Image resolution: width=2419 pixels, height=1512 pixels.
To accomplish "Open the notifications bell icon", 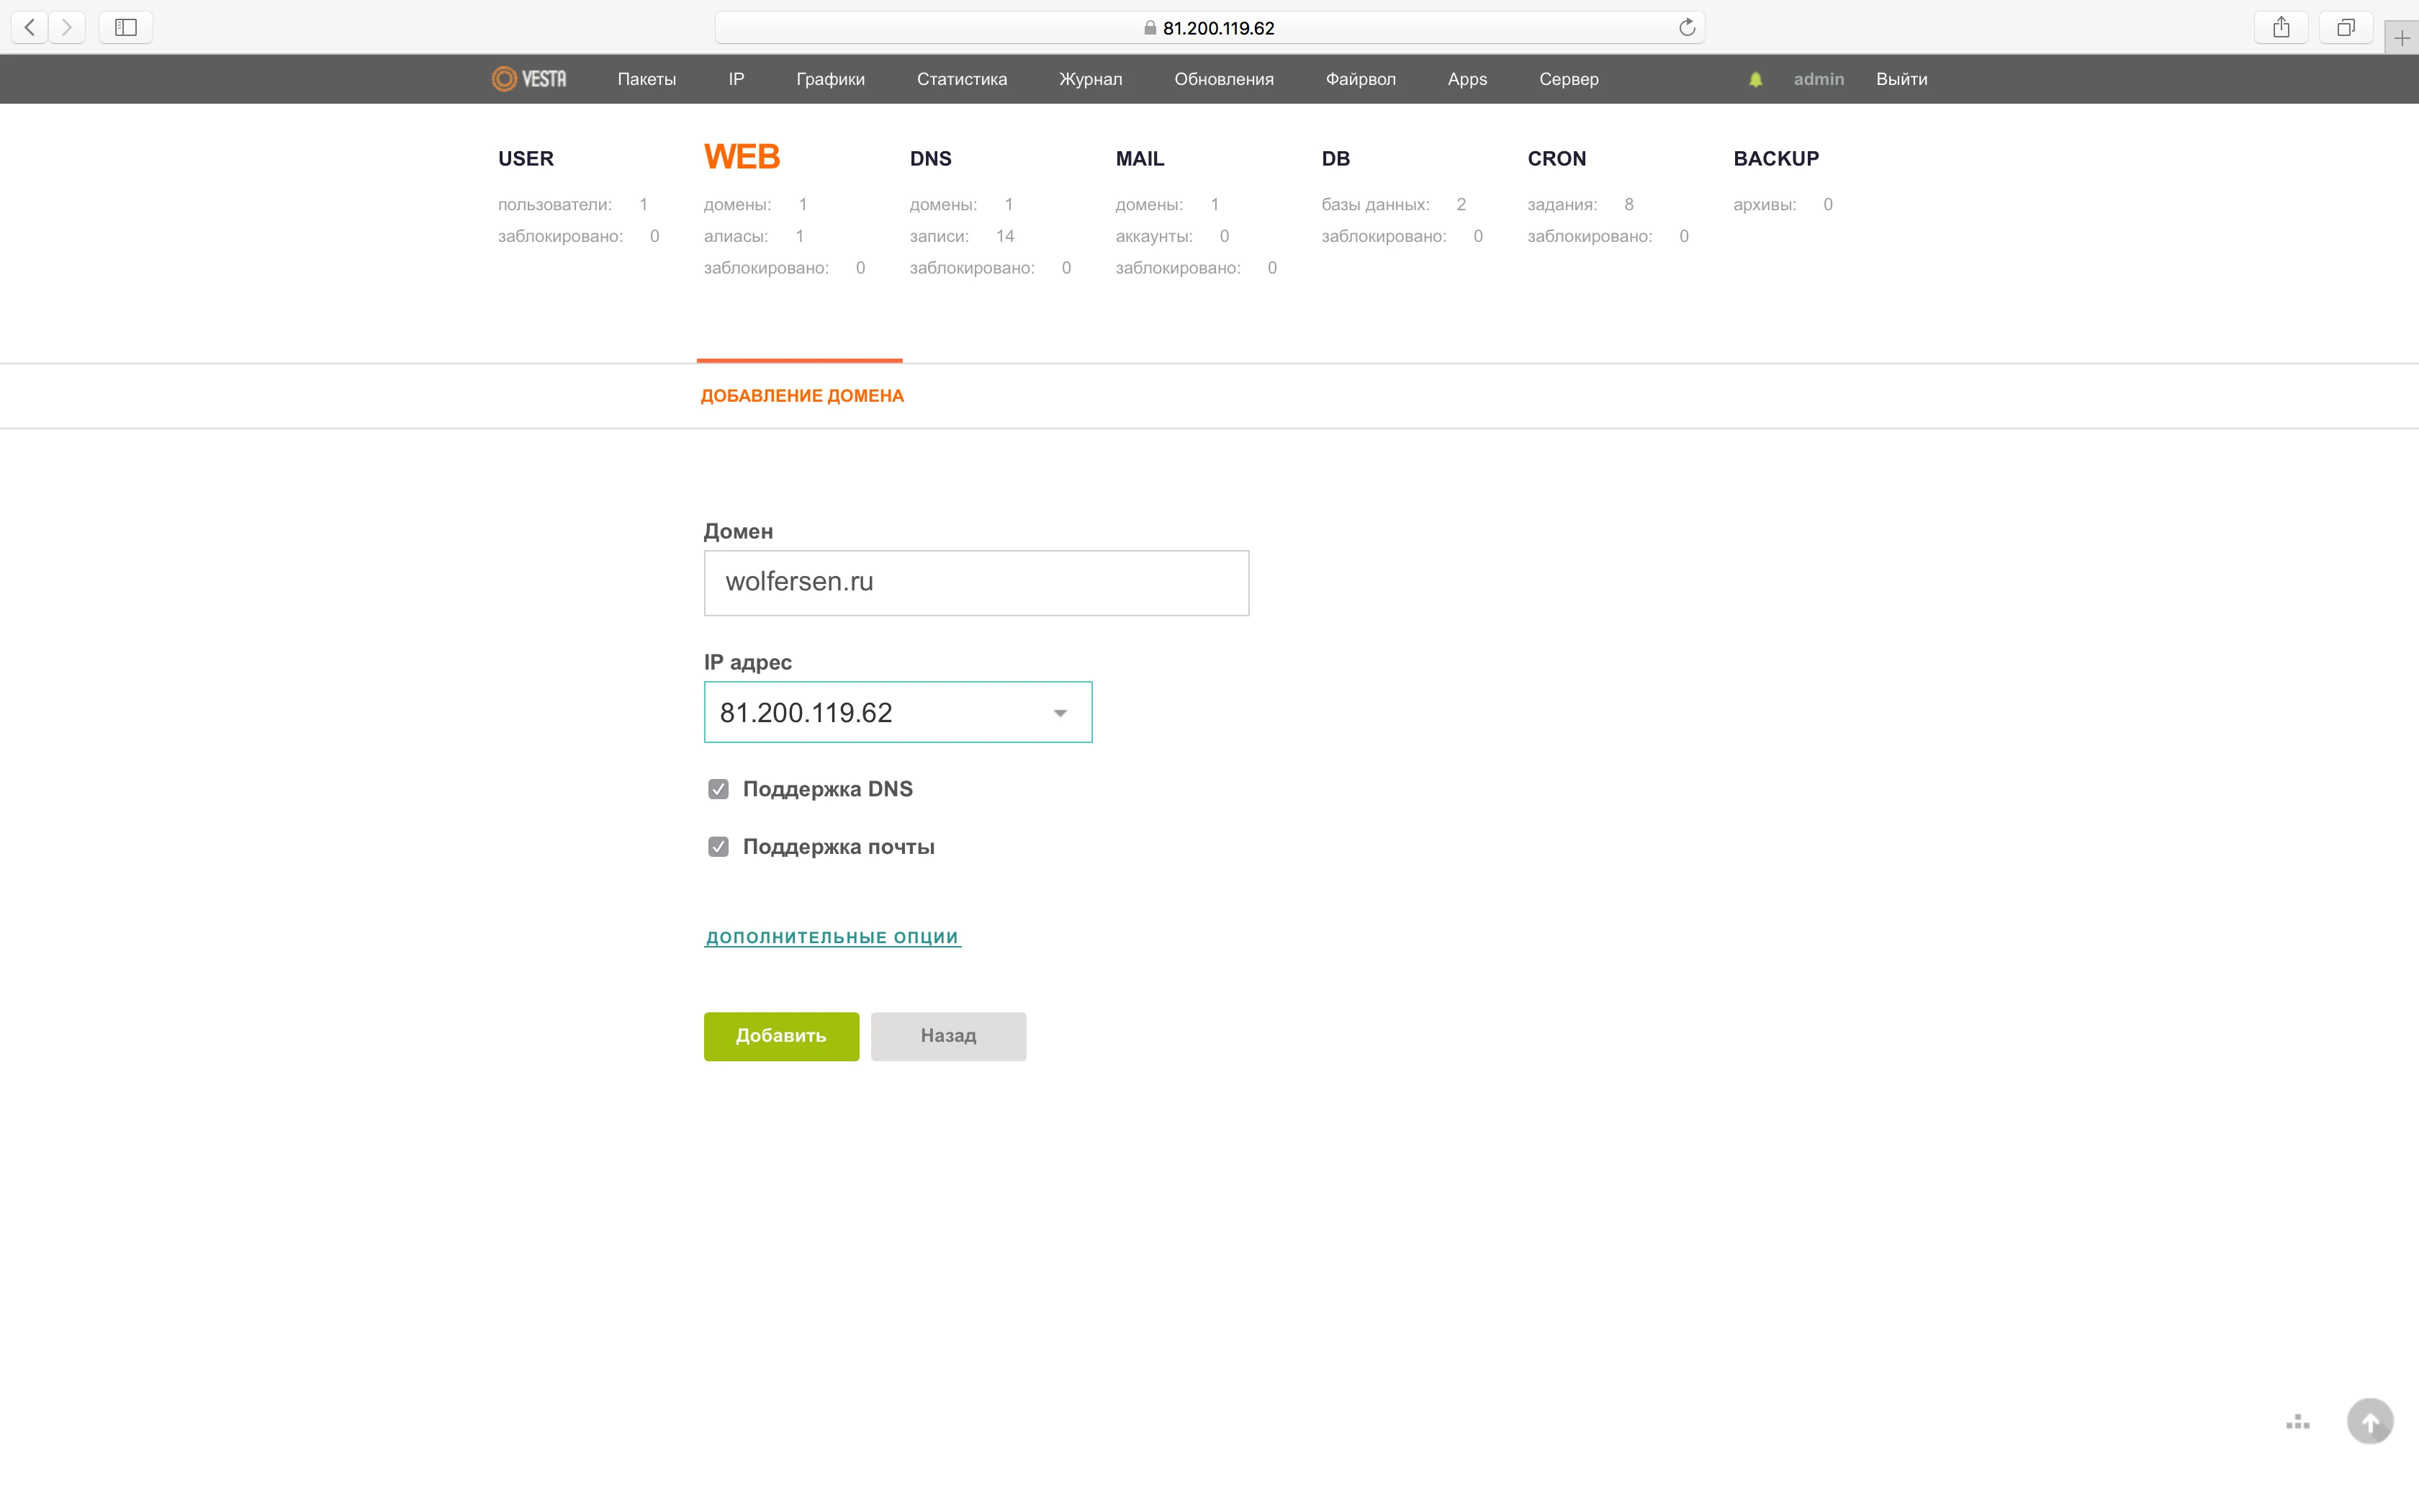I will point(1755,80).
